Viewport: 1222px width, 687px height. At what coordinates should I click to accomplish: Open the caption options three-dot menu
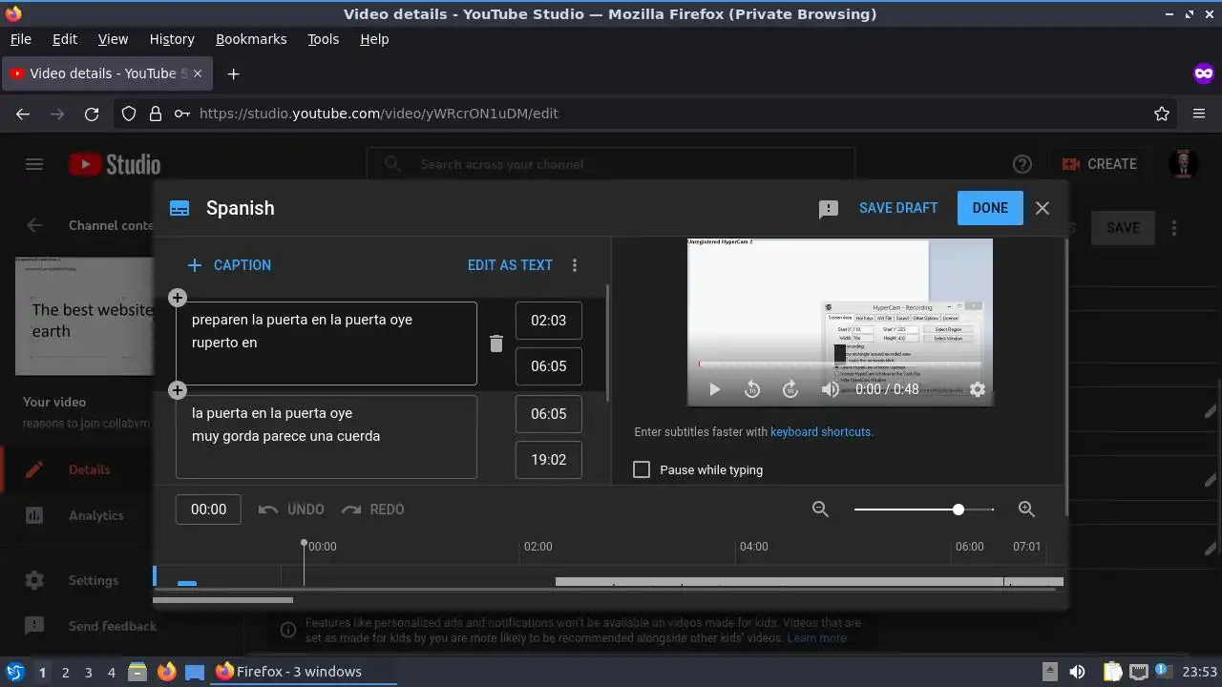575,265
